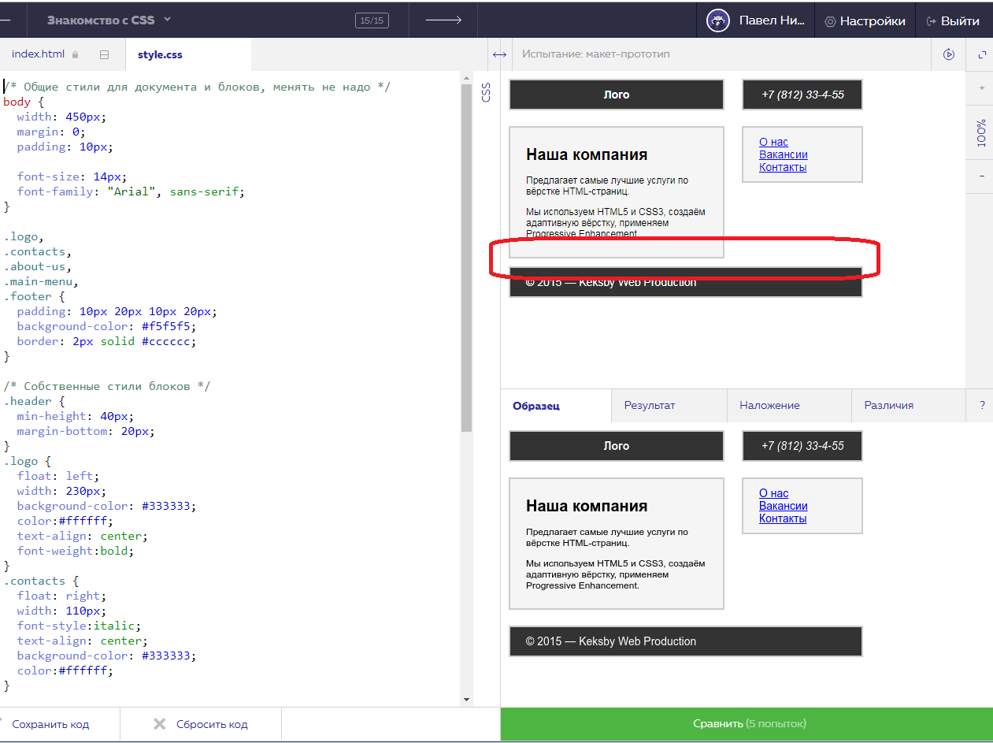
Task: Select the Различия tab
Action: (x=888, y=405)
